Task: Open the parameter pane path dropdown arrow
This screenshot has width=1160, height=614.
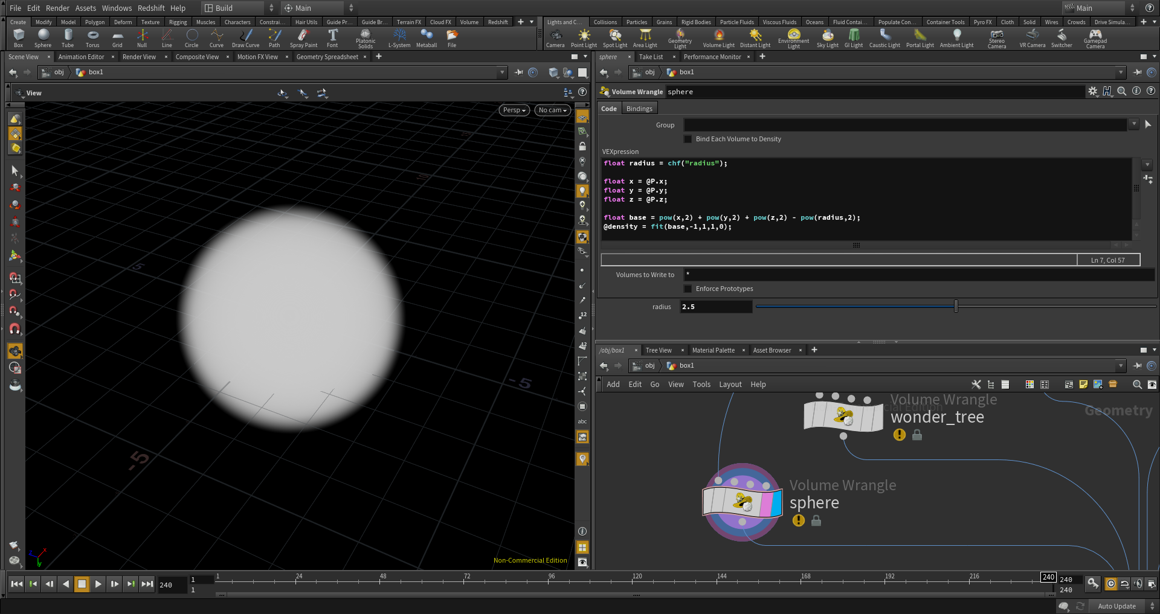Action: point(1121,72)
